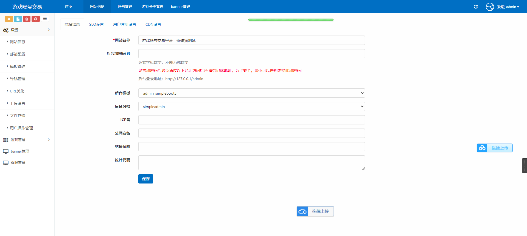Click the cloud icon on bottom 拖拽上传 widget

coord(302,211)
